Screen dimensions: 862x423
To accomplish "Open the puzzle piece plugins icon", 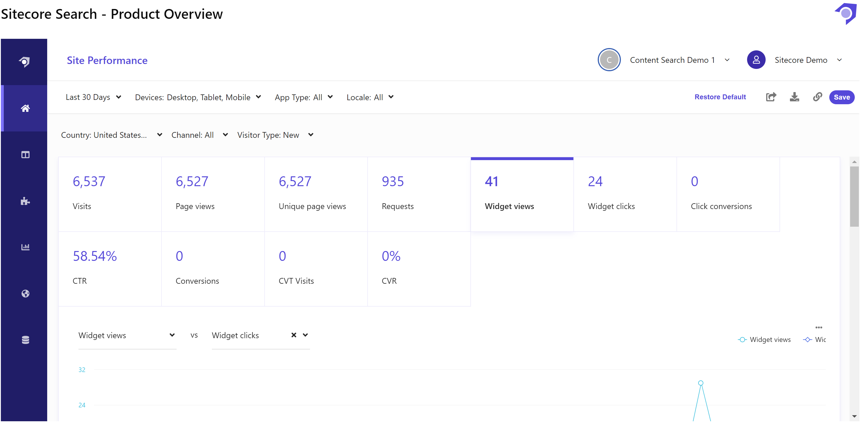I will click(x=25, y=201).
